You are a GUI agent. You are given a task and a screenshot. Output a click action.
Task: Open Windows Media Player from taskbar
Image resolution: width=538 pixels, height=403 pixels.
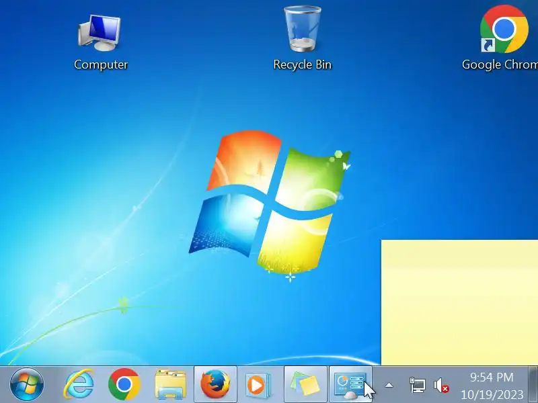[259, 384]
